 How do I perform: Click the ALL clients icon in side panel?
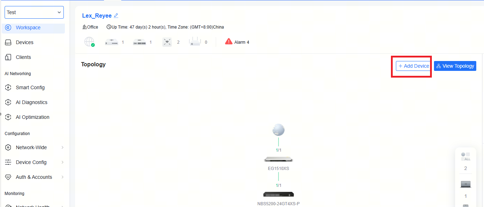[x=465, y=157]
